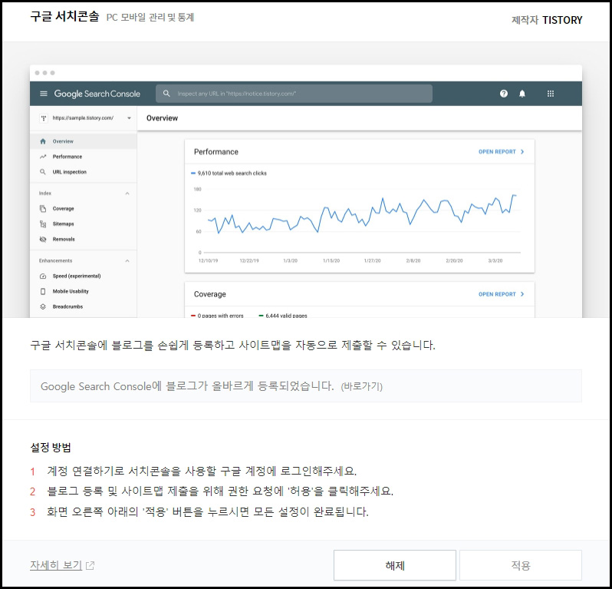Select URL inspection in the sidebar
This screenshot has width=612, height=589.
pyautogui.click(x=83, y=171)
